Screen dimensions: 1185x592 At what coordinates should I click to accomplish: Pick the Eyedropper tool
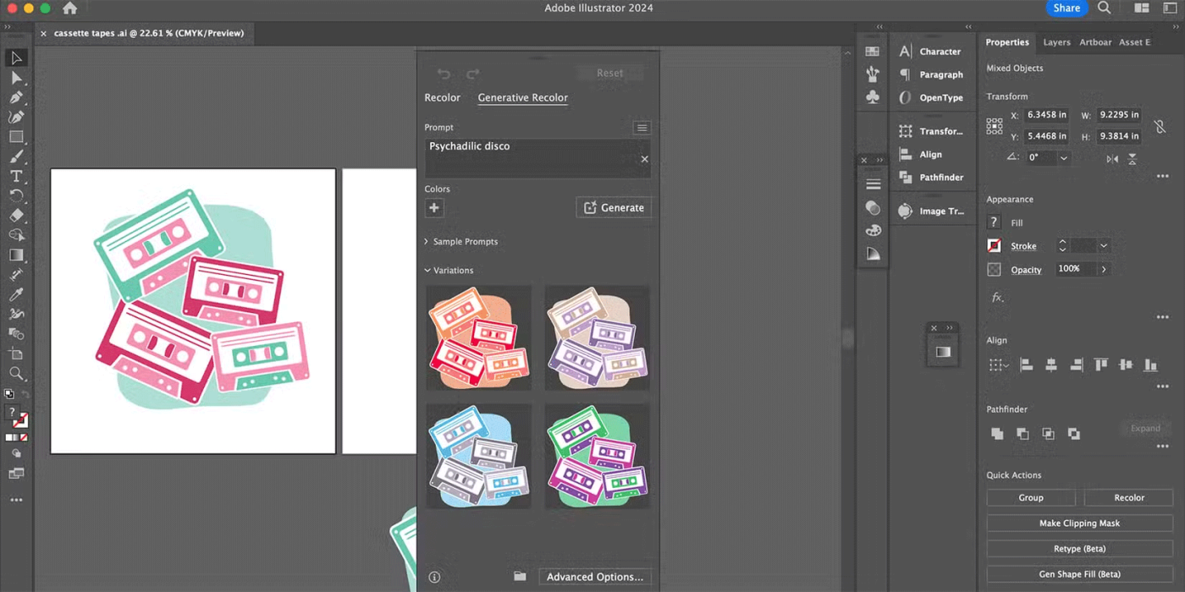(x=16, y=294)
